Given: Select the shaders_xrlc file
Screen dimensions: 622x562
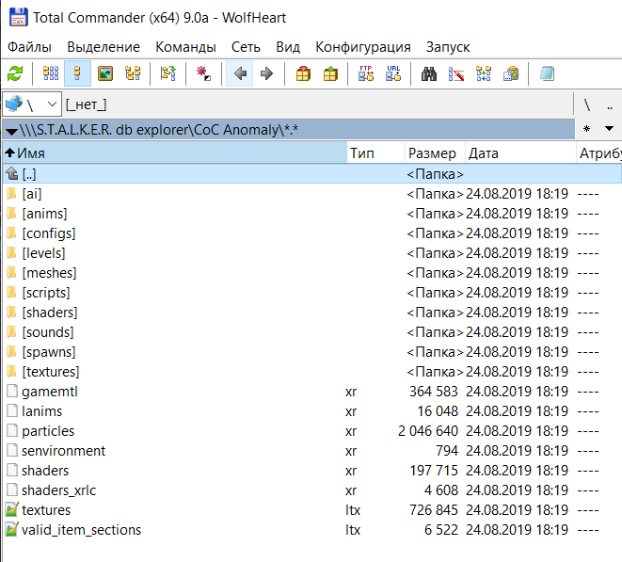Looking at the screenshot, I should coord(311,490).
